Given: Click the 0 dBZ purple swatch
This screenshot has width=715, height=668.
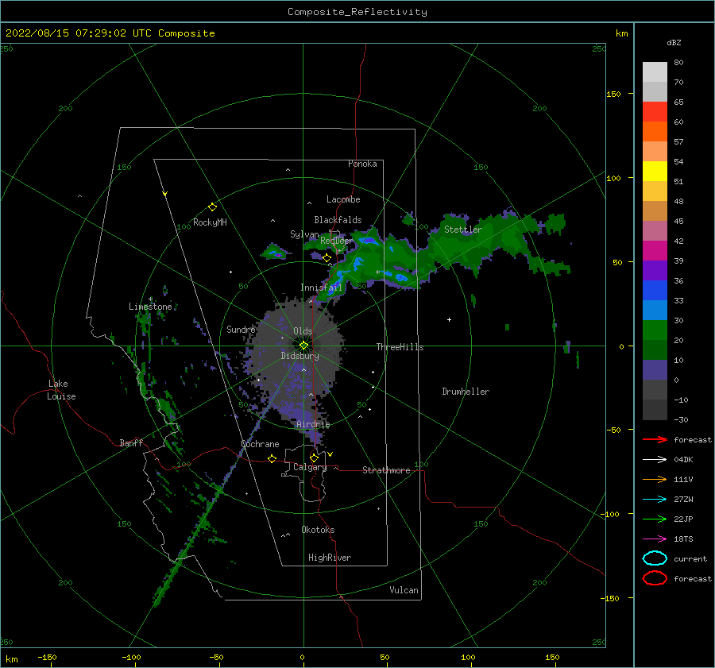Looking at the screenshot, I should (x=655, y=369).
